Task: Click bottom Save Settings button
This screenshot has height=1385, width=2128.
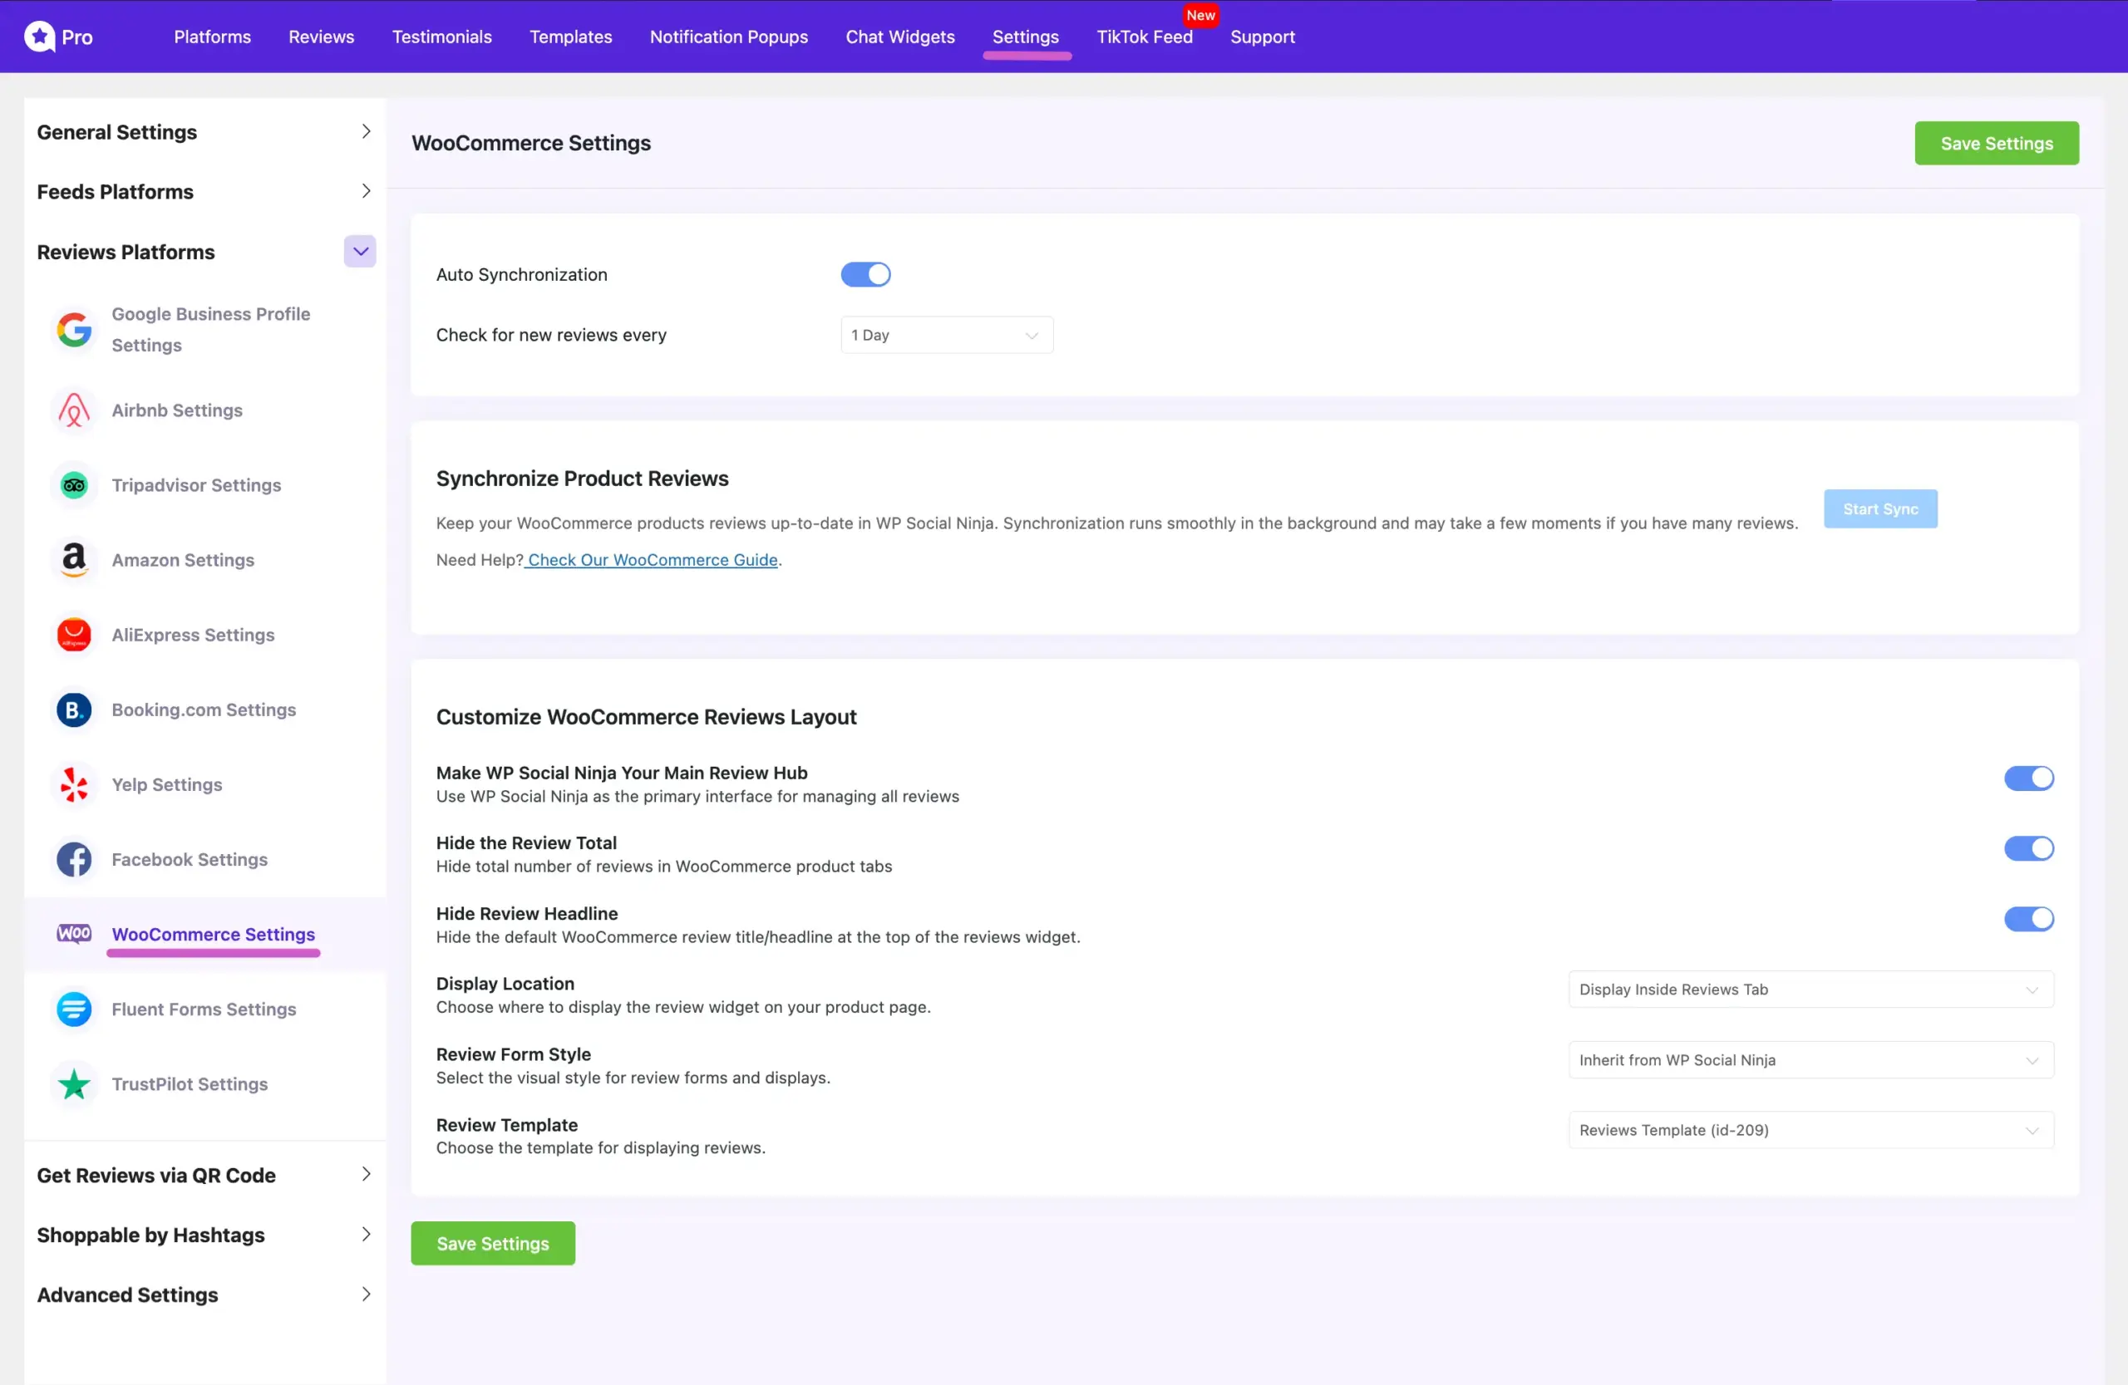Action: coord(493,1244)
